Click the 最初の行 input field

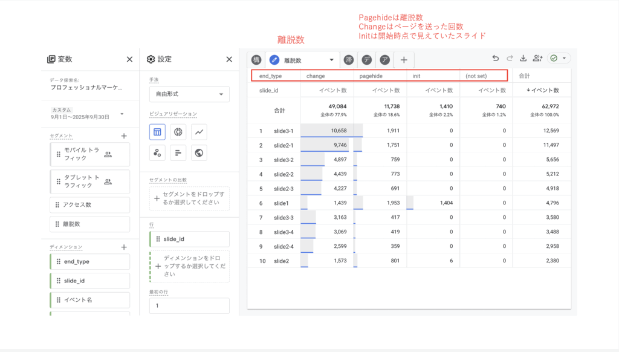189,306
